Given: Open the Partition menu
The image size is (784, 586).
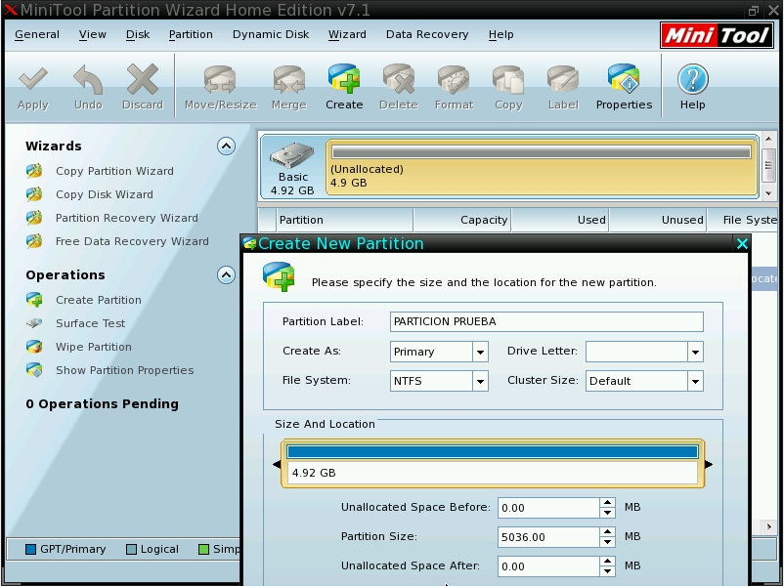Looking at the screenshot, I should [191, 34].
